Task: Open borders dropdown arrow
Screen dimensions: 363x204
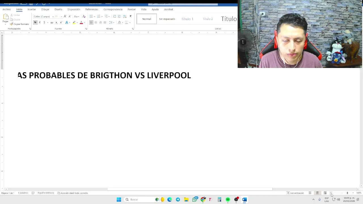Action: [130, 22]
